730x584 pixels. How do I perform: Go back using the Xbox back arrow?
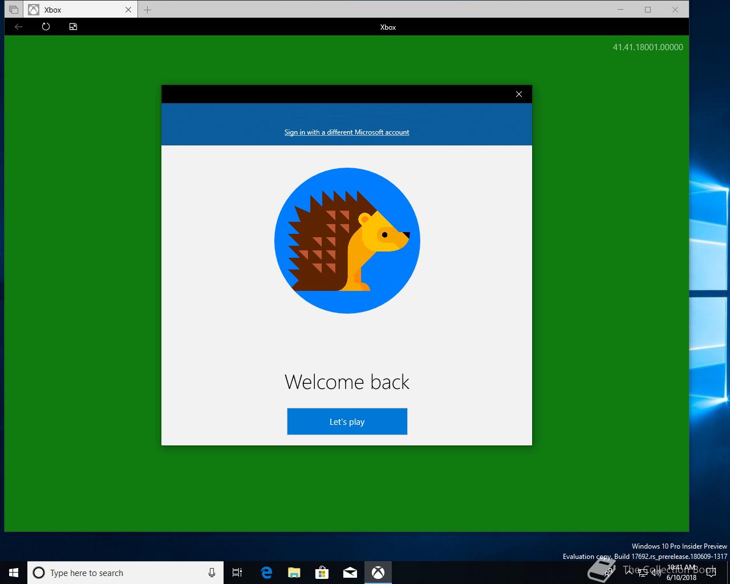pyautogui.click(x=19, y=27)
